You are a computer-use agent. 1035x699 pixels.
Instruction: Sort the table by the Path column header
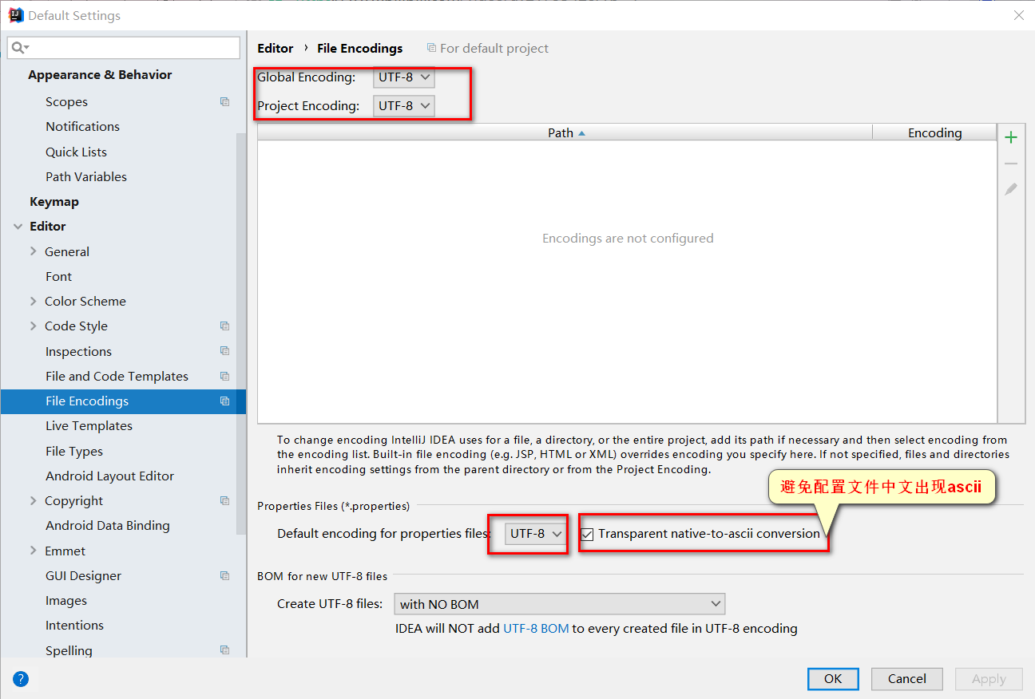click(565, 133)
